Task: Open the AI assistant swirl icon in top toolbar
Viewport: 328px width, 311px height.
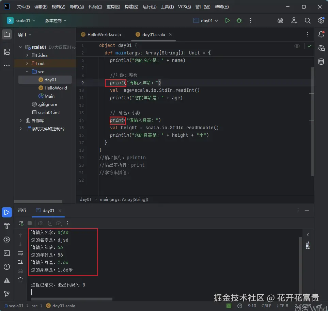Action: tap(280, 20)
